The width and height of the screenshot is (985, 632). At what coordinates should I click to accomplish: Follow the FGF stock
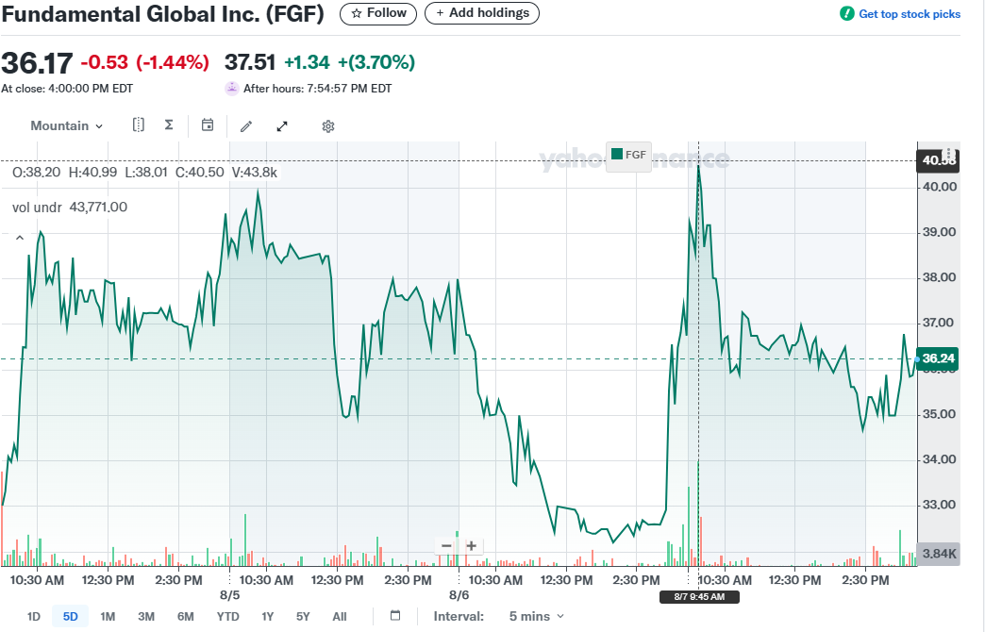(x=378, y=13)
